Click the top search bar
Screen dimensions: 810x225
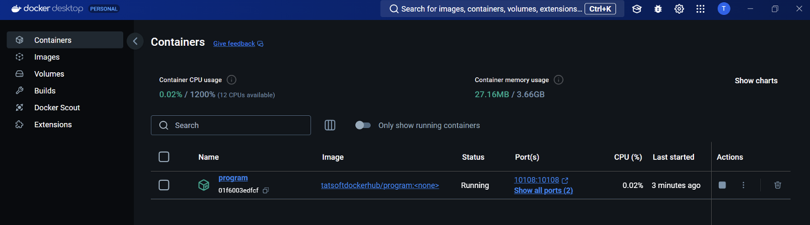point(502,9)
